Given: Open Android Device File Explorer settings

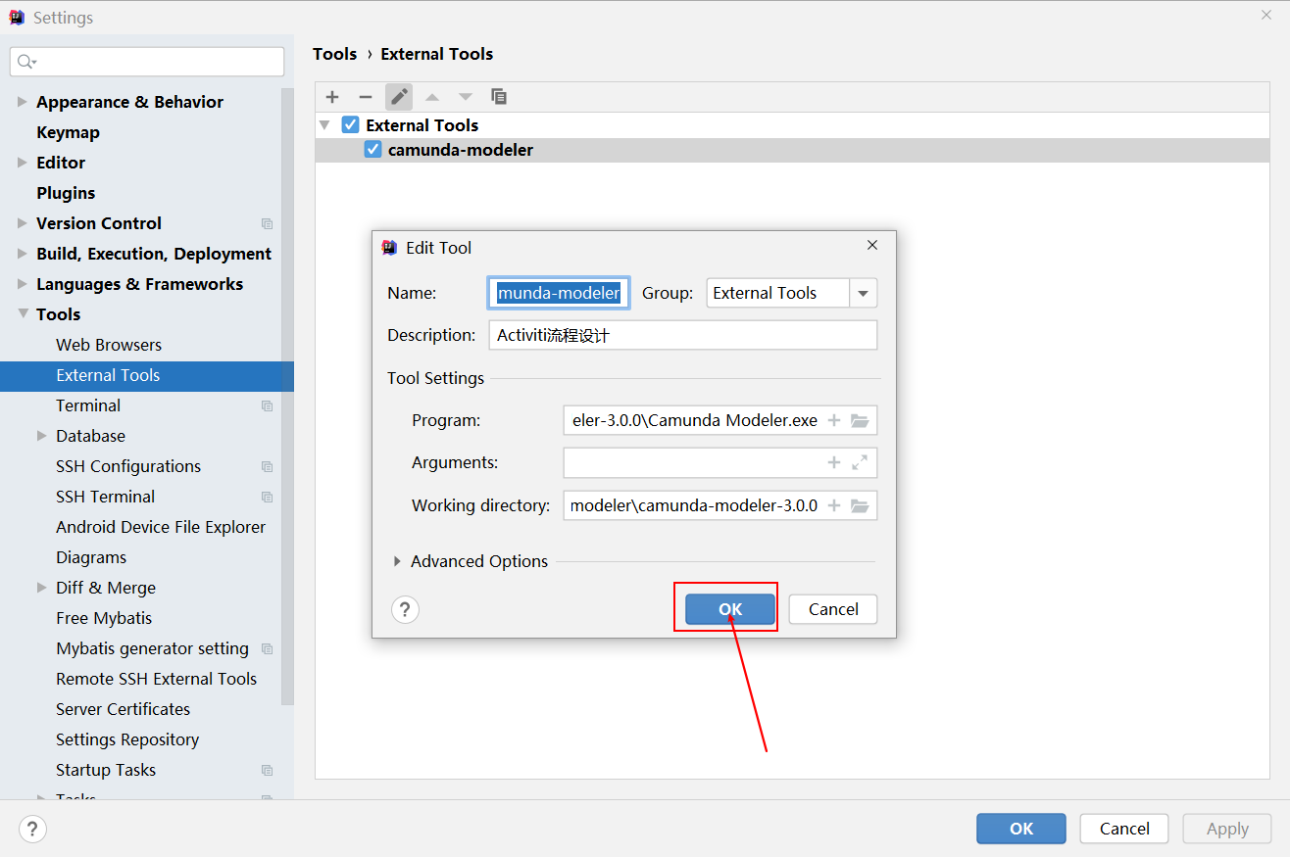Looking at the screenshot, I should click(161, 527).
